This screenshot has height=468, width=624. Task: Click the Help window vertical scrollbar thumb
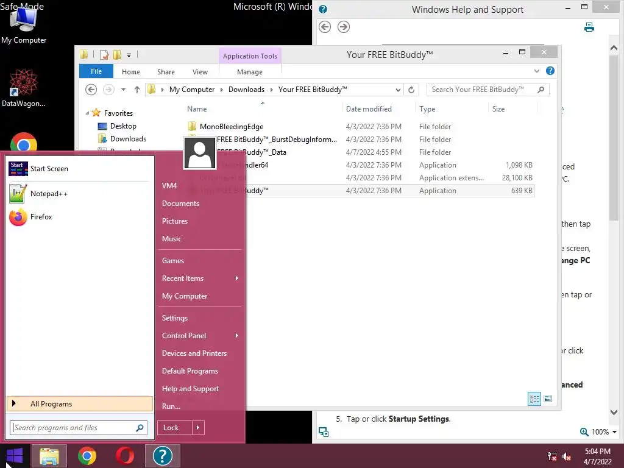click(x=614, y=138)
